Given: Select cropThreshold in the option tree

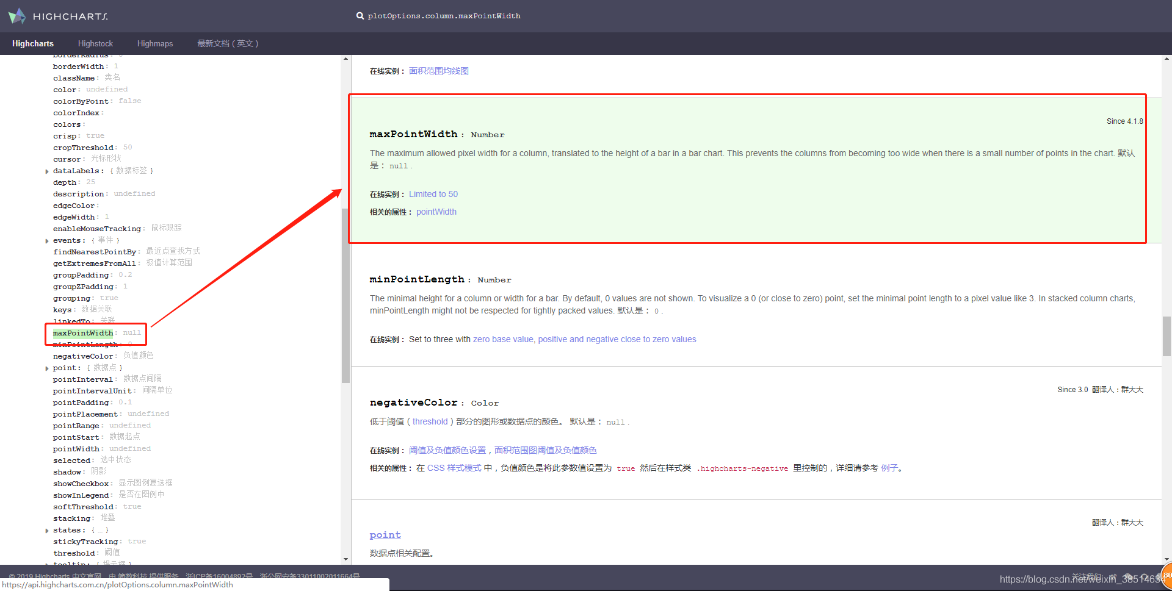Looking at the screenshot, I should [83, 148].
